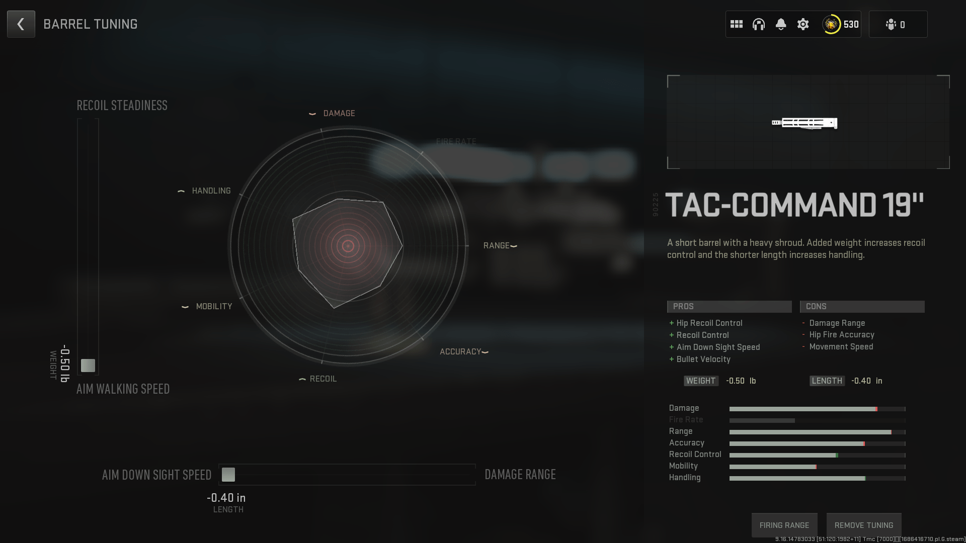Click the CONS header
966x543 pixels.
tap(862, 307)
